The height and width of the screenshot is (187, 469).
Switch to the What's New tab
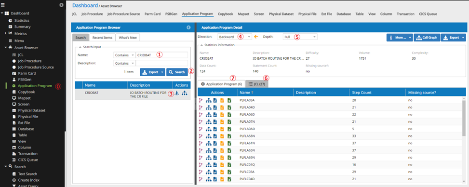128,38
